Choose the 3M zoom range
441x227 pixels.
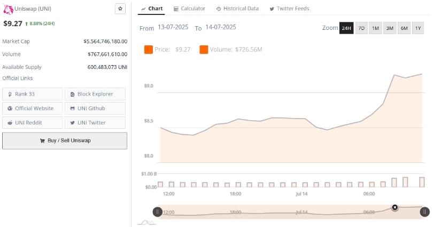click(390, 28)
